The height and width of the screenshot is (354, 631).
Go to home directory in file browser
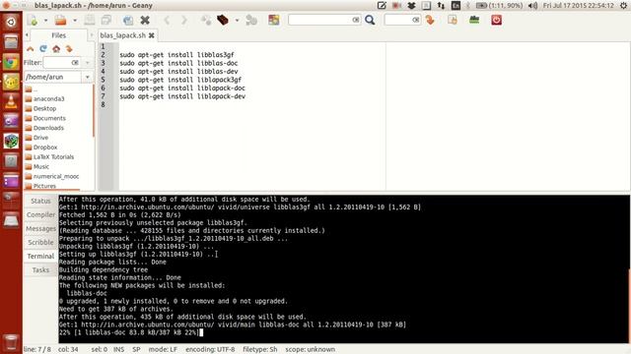pyautogui.click(x=56, y=49)
